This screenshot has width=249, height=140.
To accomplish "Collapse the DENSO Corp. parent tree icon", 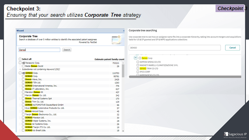I will tap(23, 73).
